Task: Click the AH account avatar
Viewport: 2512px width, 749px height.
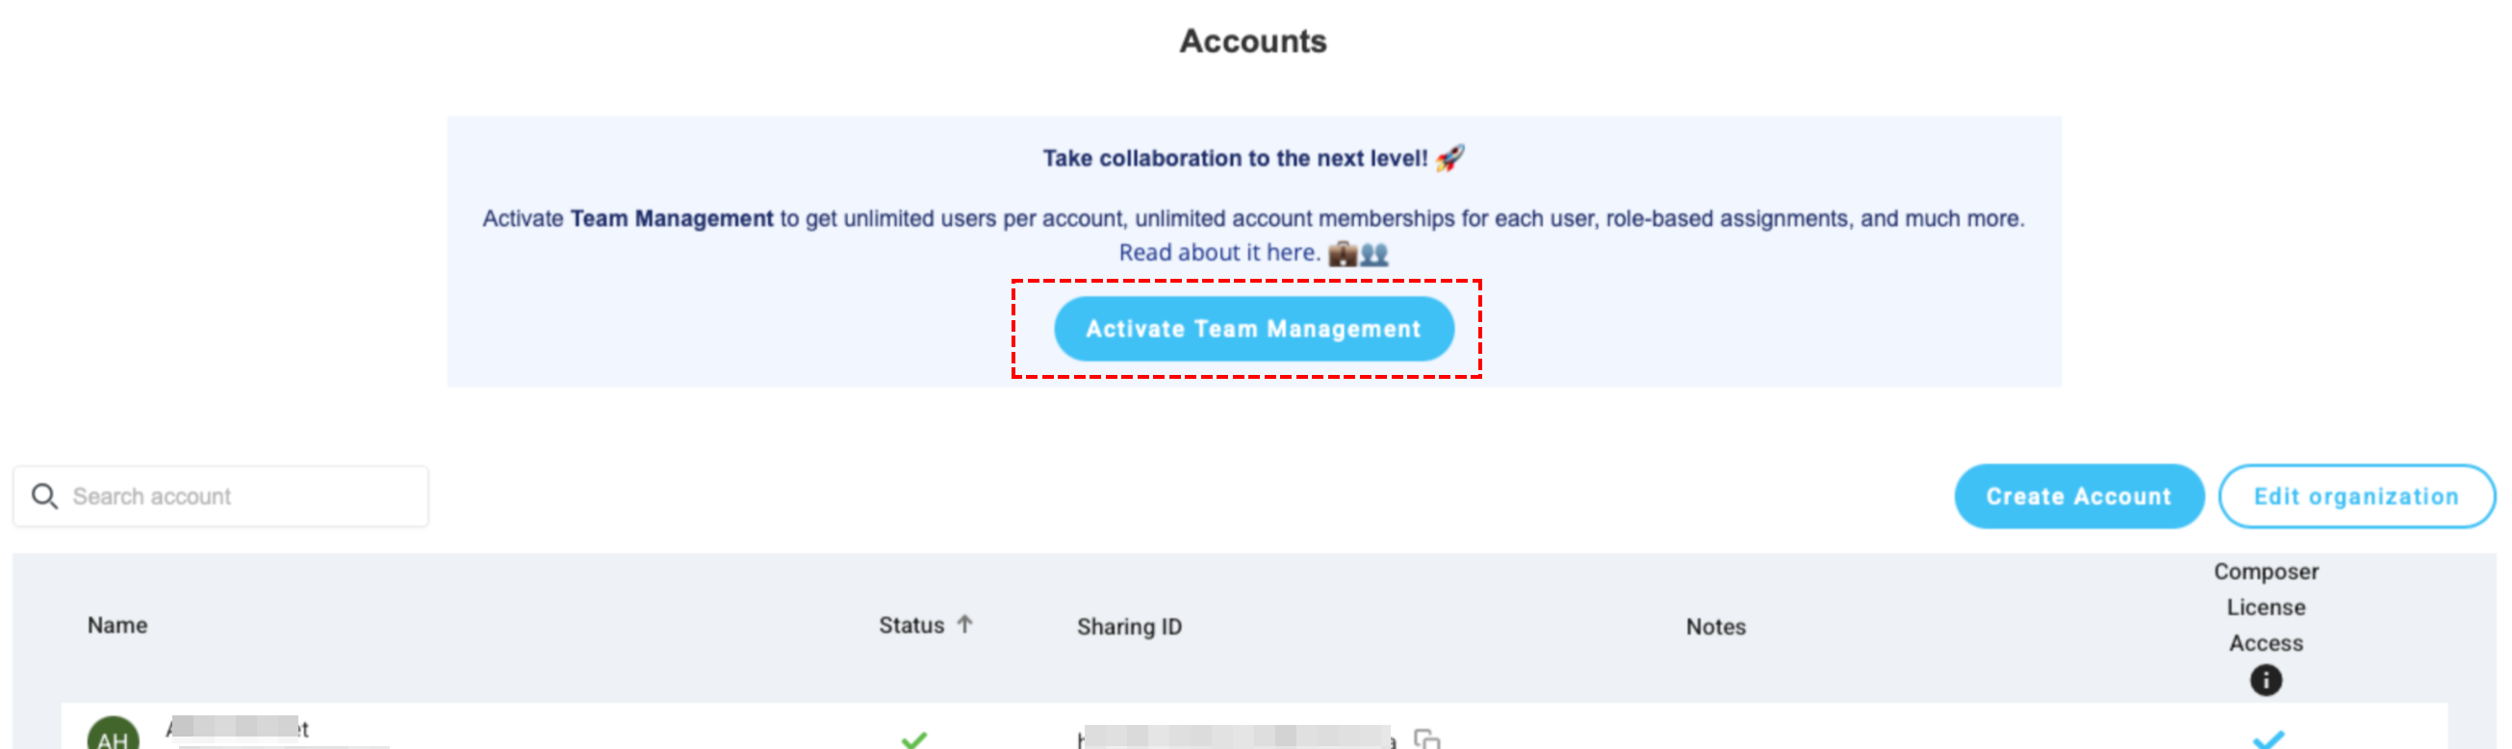Action: point(114,736)
